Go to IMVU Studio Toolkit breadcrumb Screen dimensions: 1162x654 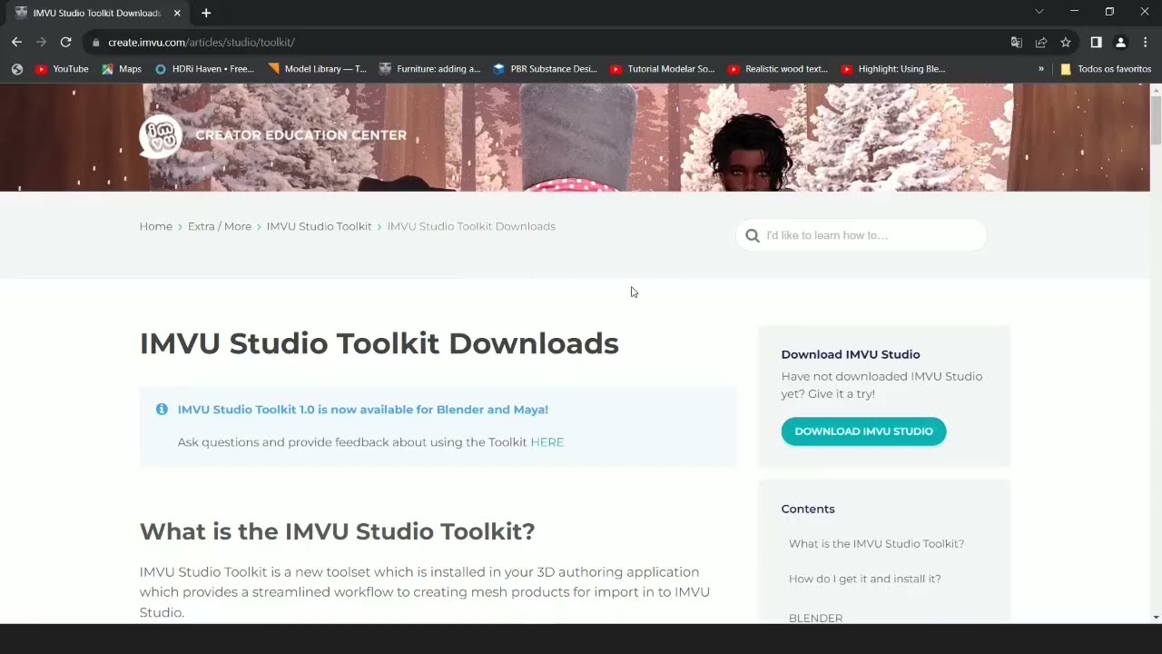click(x=319, y=226)
